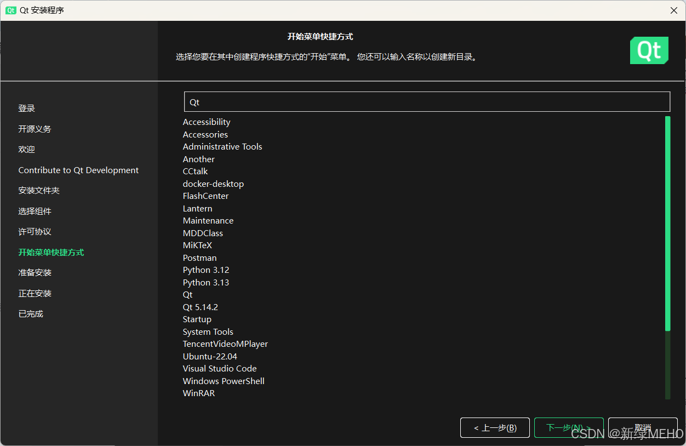Viewport: 686px width, 446px height.
Task: Click the 已完成 sidebar step
Action: [31, 314]
